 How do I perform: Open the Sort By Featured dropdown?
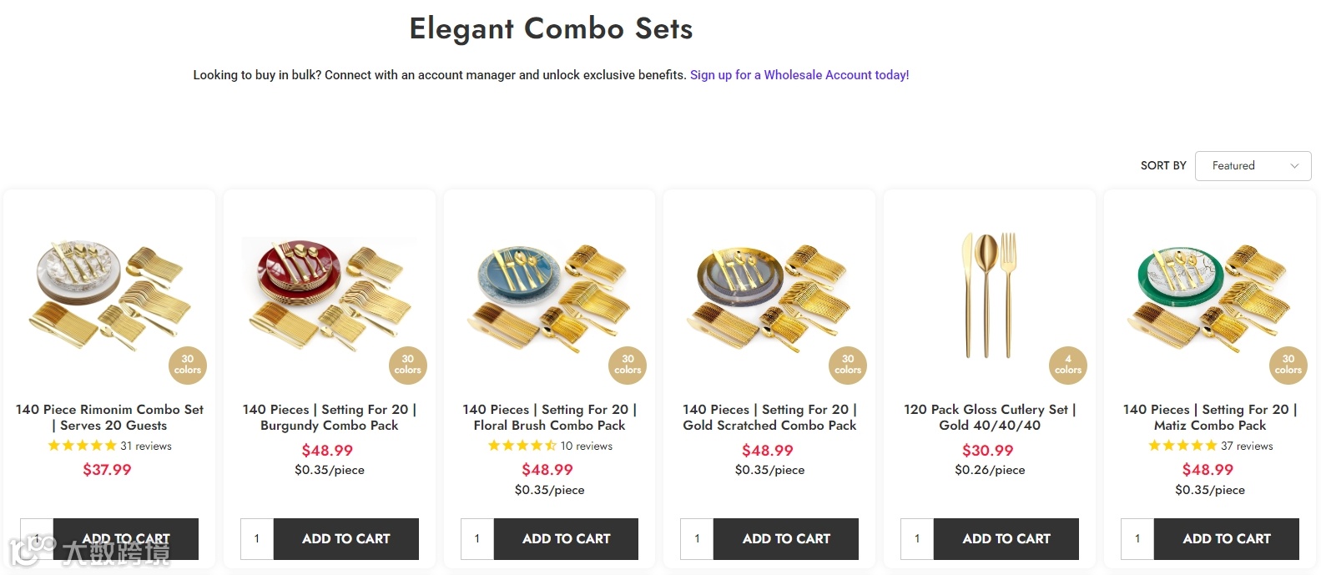coord(1253,165)
